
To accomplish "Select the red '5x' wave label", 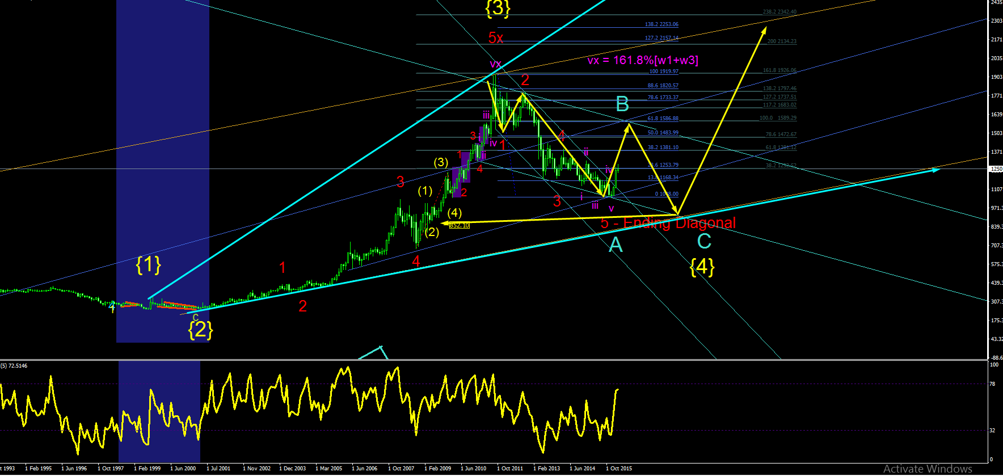I will click(496, 37).
